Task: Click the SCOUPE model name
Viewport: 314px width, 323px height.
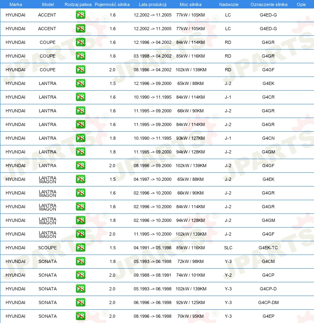Action: pyautogui.click(x=47, y=248)
